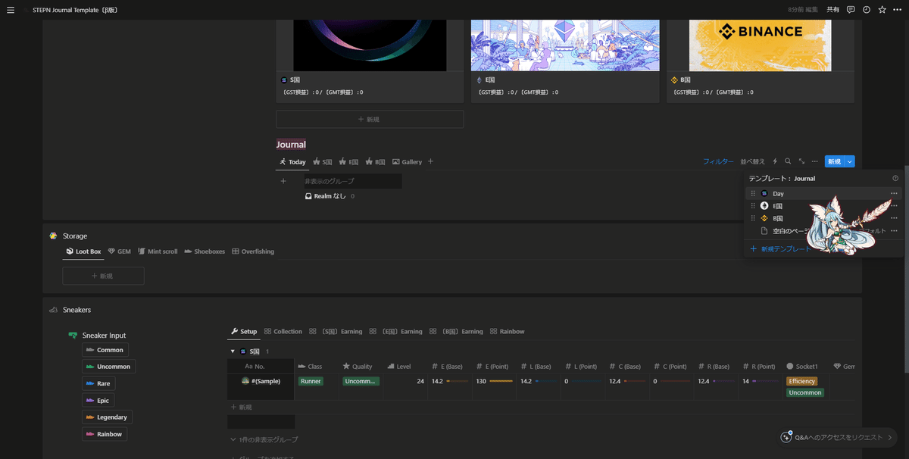The height and width of the screenshot is (459, 909).
Task: Open Journal view three-dot options
Action: click(814, 161)
